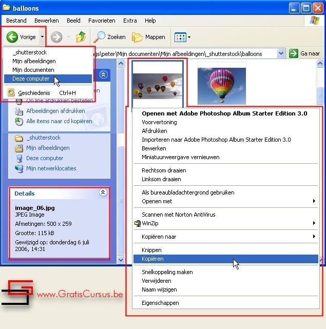Screen dimensions: 326x329
Task: Open _shutterstock link in sidebar places
Action: (44, 138)
